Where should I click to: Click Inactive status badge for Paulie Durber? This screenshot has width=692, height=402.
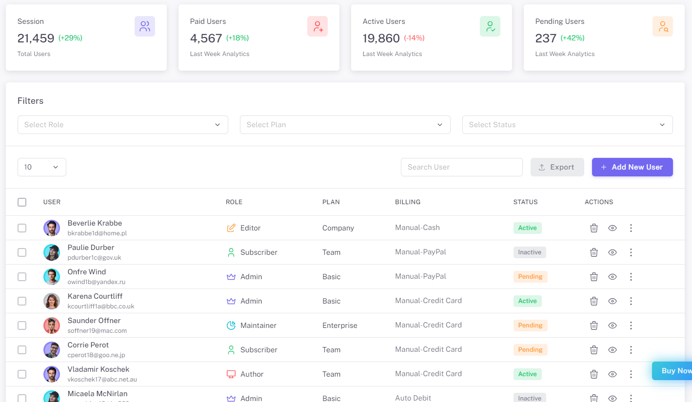[530, 252]
